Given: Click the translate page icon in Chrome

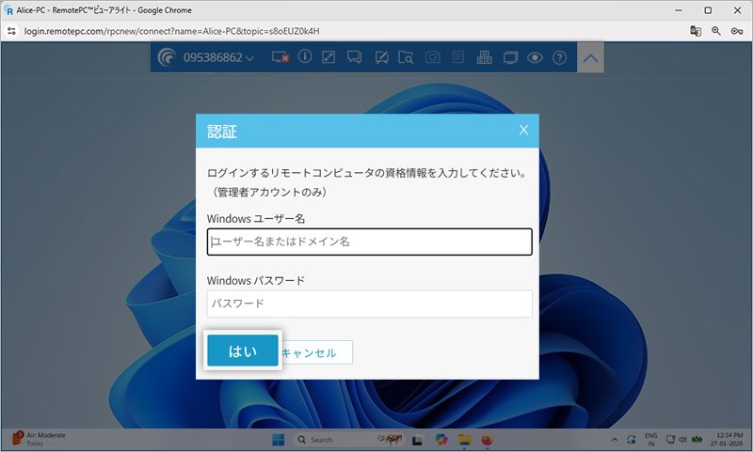Looking at the screenshot, I should coord(696,31).
